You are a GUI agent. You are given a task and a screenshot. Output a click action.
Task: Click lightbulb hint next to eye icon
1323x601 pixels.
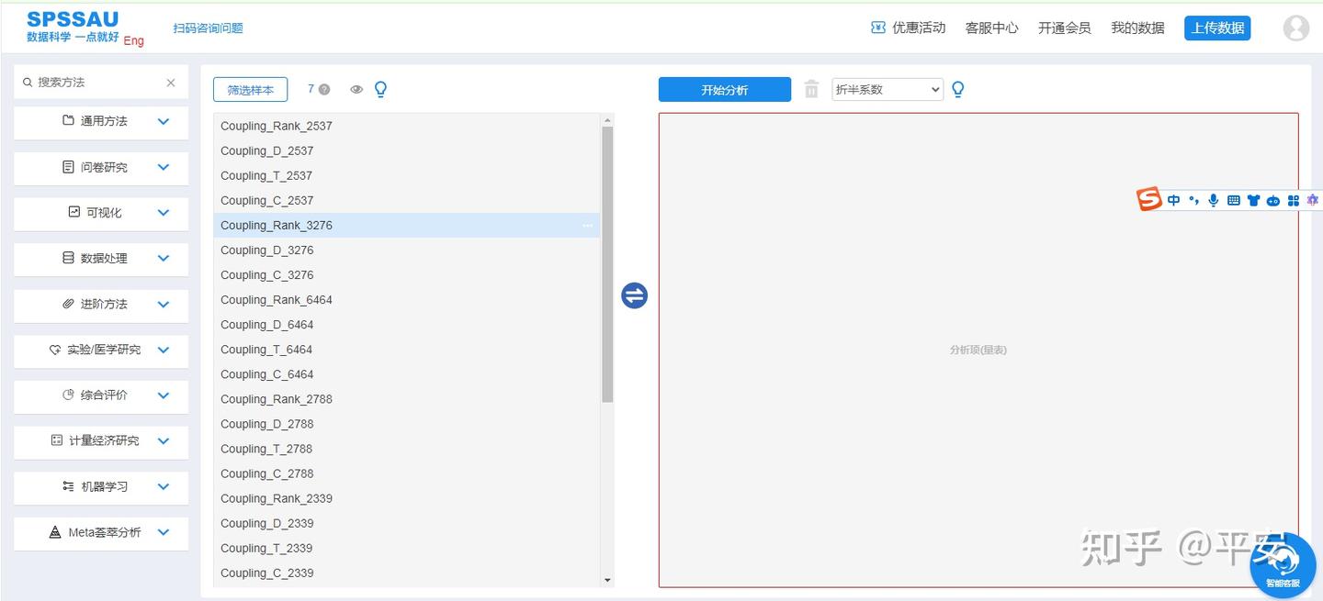click(381, 90)
